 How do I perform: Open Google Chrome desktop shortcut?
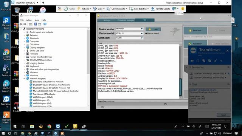tap(6, 55)
